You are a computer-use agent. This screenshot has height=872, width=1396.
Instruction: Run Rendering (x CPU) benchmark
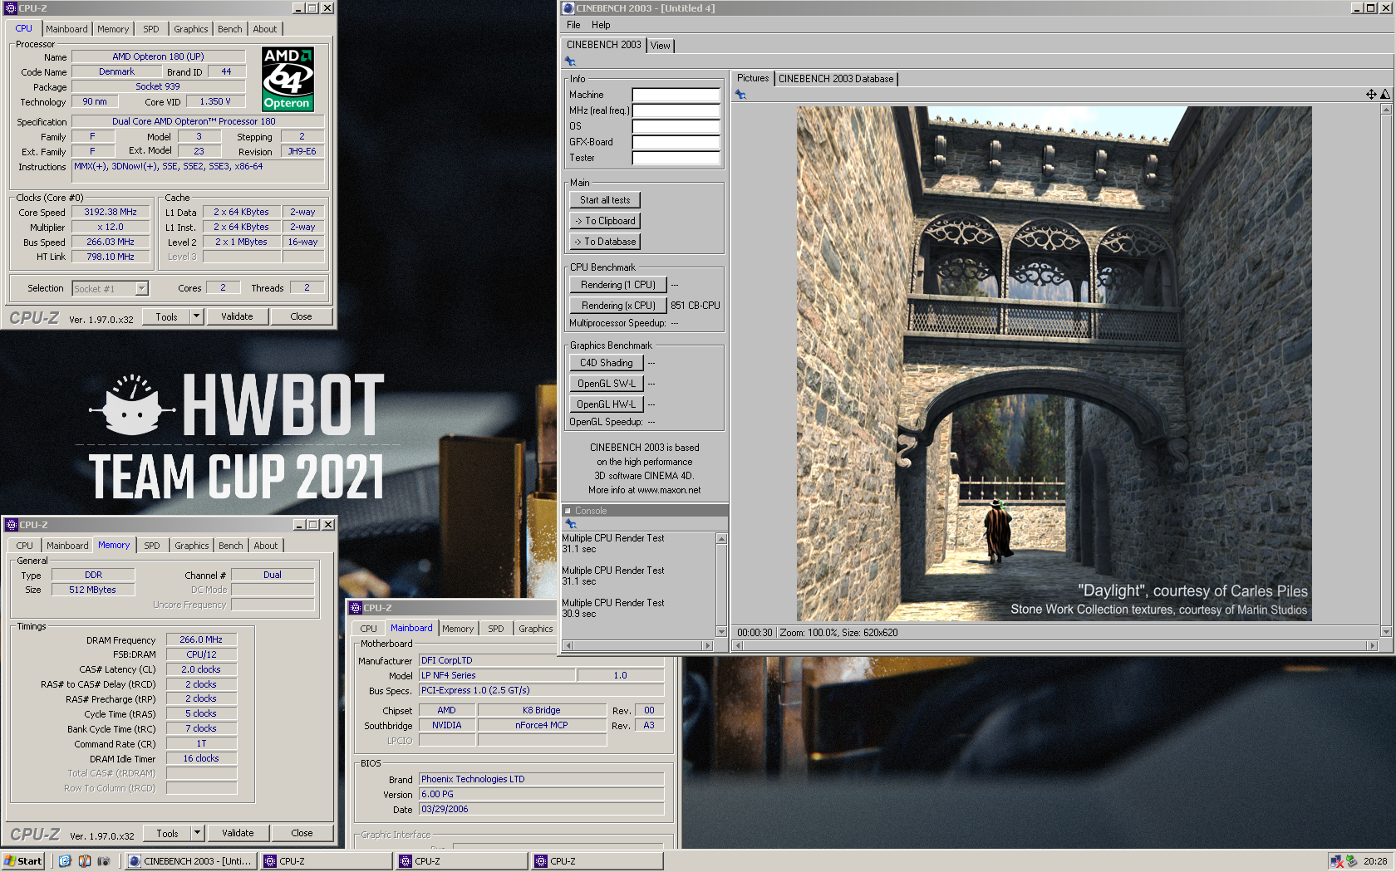tap(618, 306)
